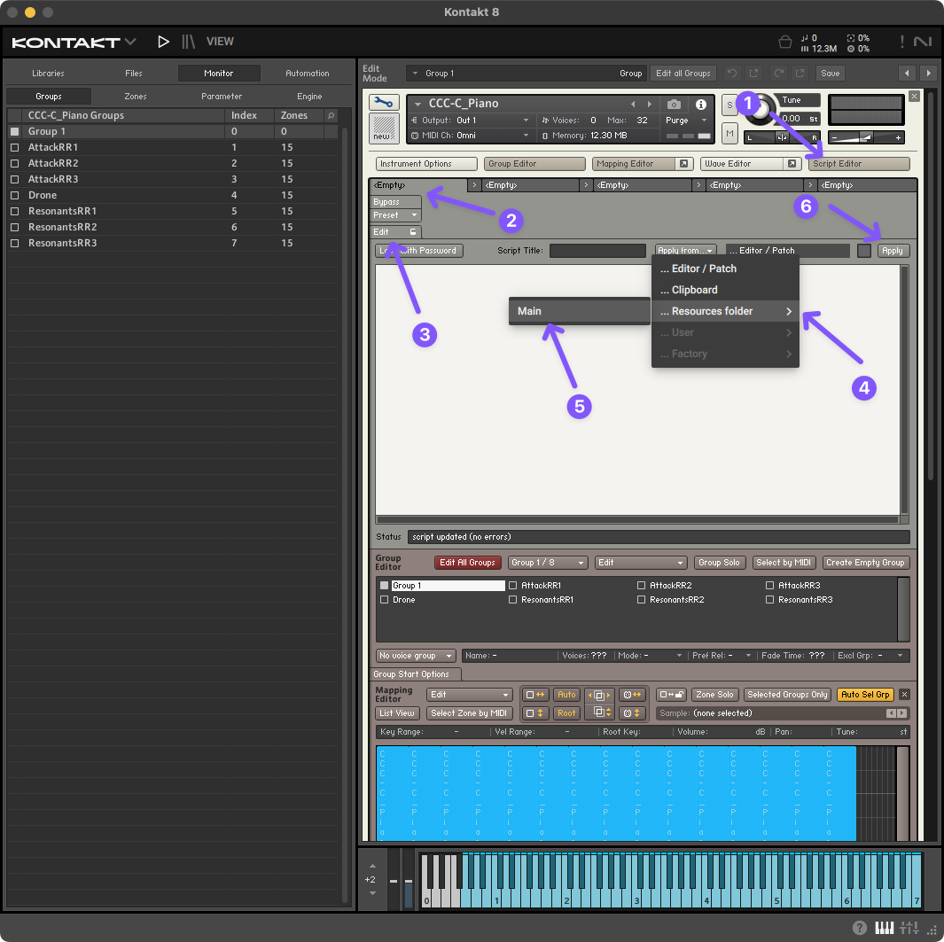Mute the instrument with the M button
The image size is (944, 942).
(729, 133)
